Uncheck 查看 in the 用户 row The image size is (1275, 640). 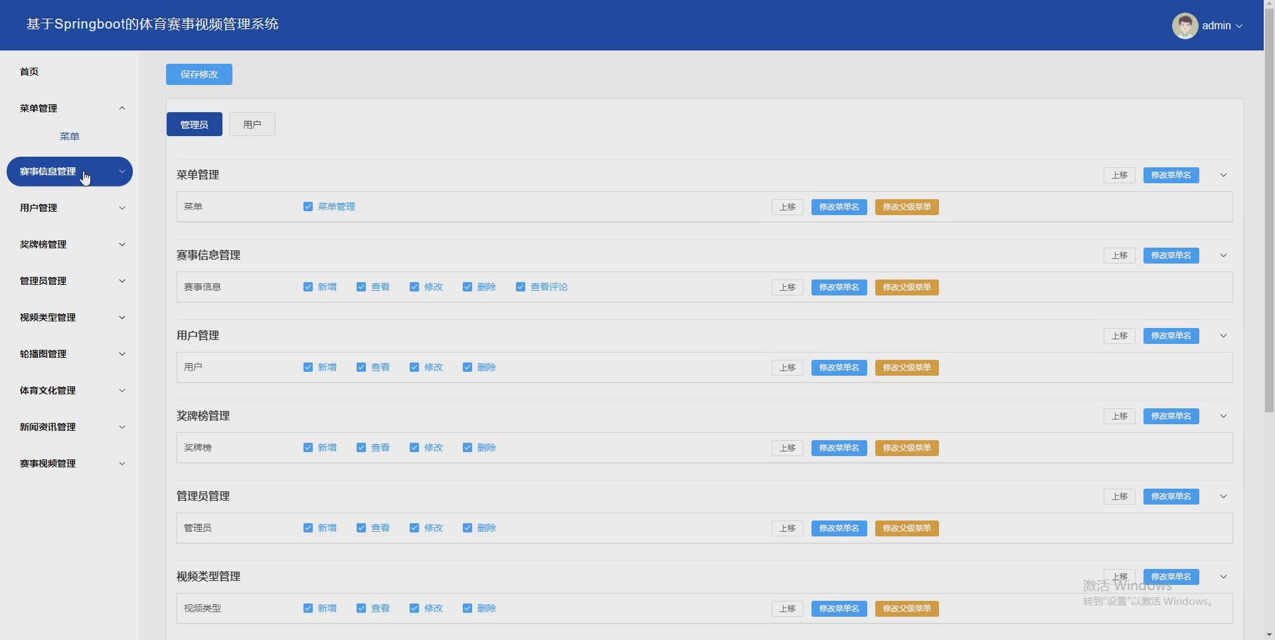[361, 367]
